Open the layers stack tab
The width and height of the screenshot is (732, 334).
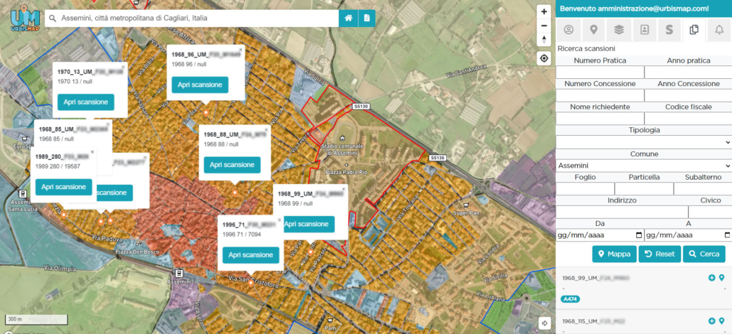(x=618, y=30)
